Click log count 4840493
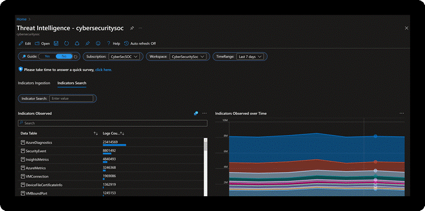Viewport: 425px width, 211px height. [x=109, y=159]
